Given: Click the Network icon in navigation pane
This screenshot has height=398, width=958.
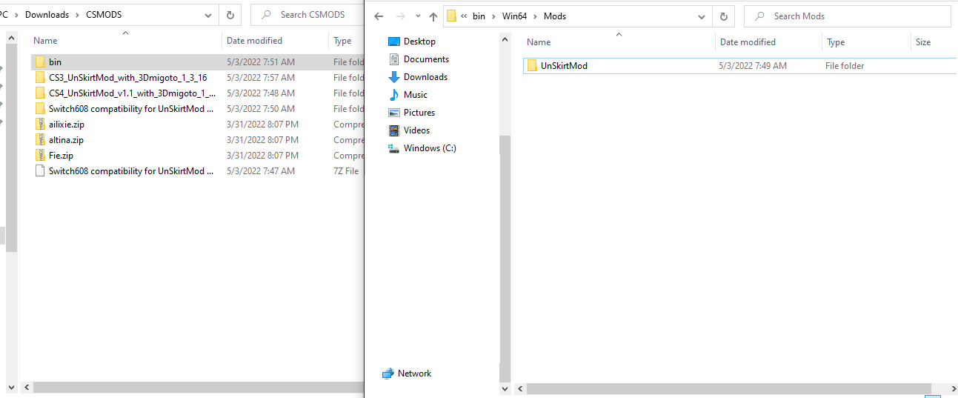Looking at the screenshot, I should tap(388, 374).
